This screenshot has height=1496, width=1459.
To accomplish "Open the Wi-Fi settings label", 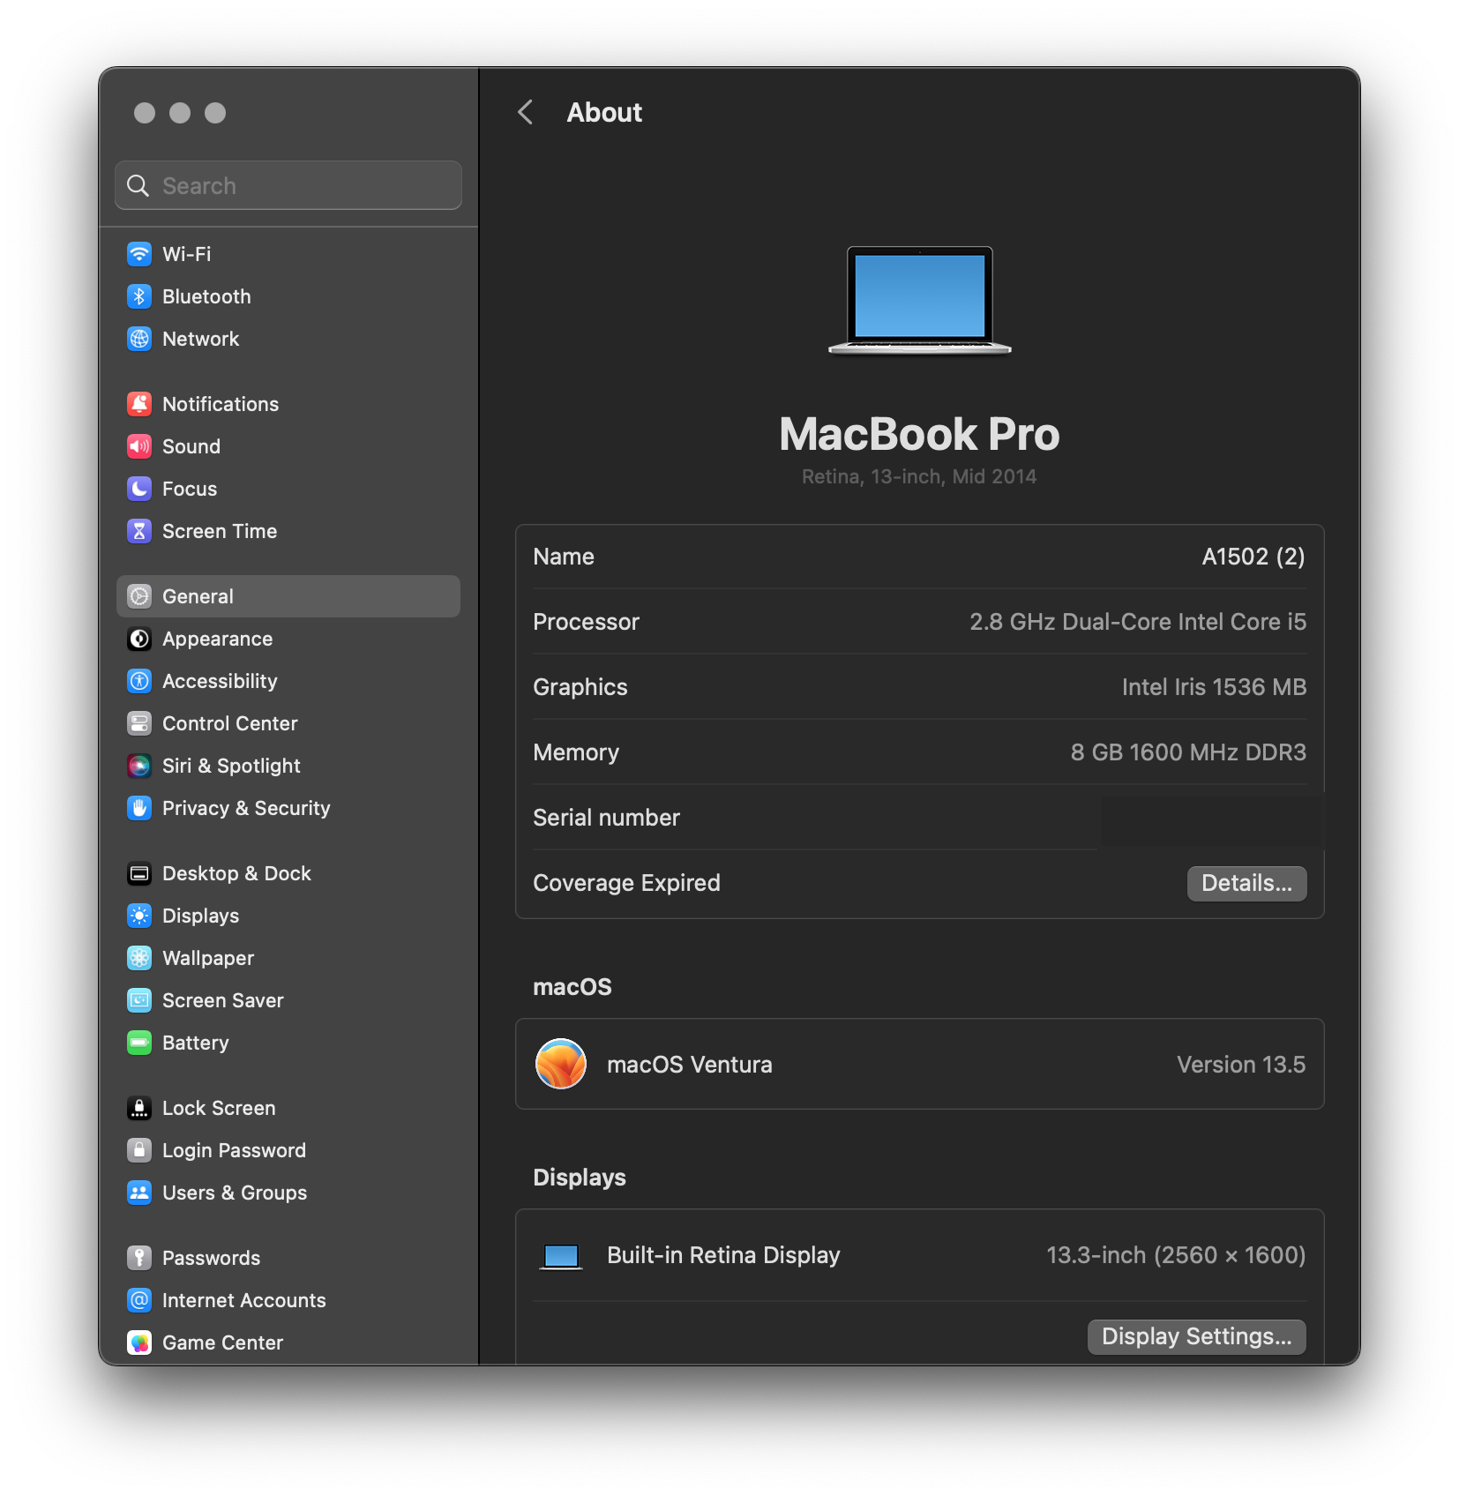I will coord(187,254).
